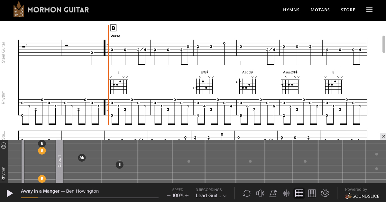Enable the metronome
Image resolution: width=386 pixels, height=202 pixels.
pyautogui.click(x=273, y=193)
